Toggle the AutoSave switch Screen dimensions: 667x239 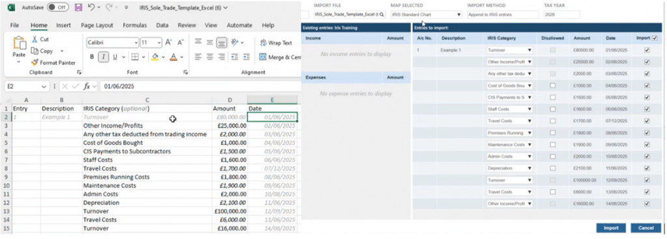57,7
